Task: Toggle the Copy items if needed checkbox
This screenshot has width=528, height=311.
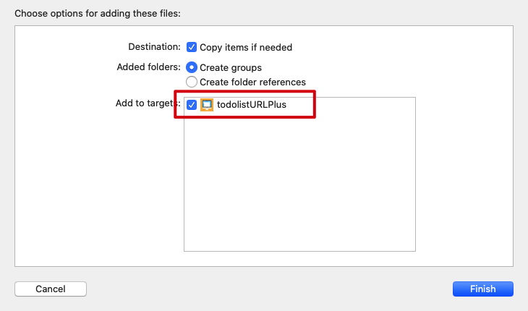Action: tap(192, 47)
